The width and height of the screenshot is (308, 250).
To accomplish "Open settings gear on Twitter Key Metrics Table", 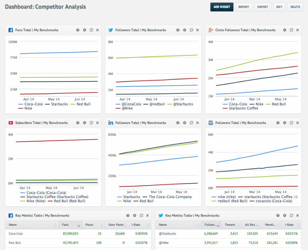I will click(284, 215).
